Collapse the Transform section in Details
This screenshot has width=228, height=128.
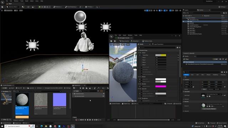pyautogui.click(x=183, y=80)
